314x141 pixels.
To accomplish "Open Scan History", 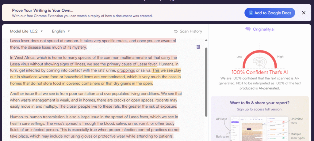I will point(188,31).
